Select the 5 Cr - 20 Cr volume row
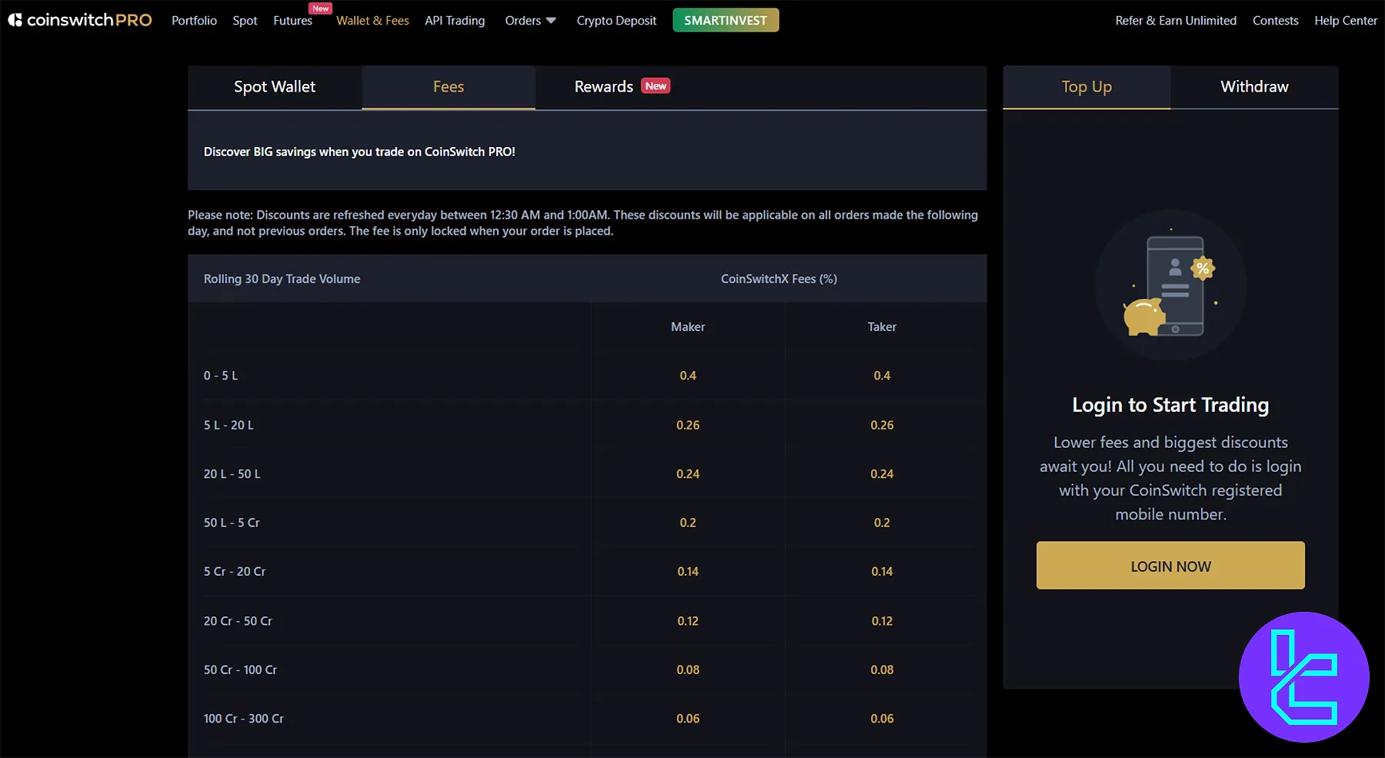The width and height of the screenshot is (1385, 758). click(x=587, y=572)
